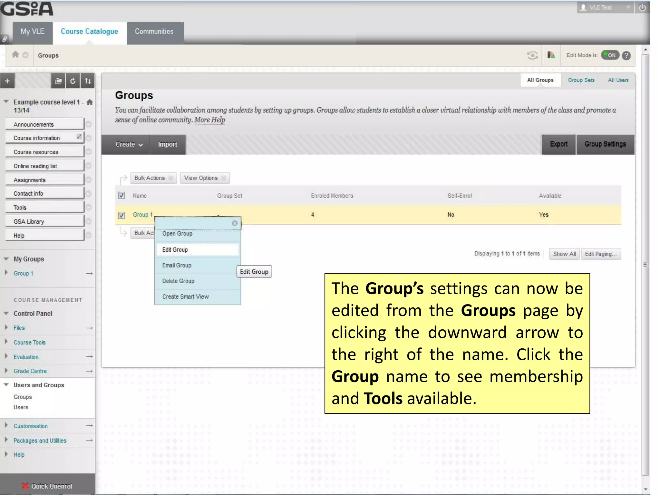660x495 pixels.
Task: Click the Import button
Action: click(x=167, y=144)
